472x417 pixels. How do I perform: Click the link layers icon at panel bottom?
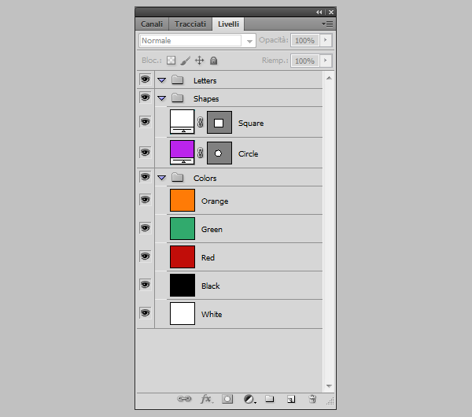pyautogui.click(x=184, y=399)
